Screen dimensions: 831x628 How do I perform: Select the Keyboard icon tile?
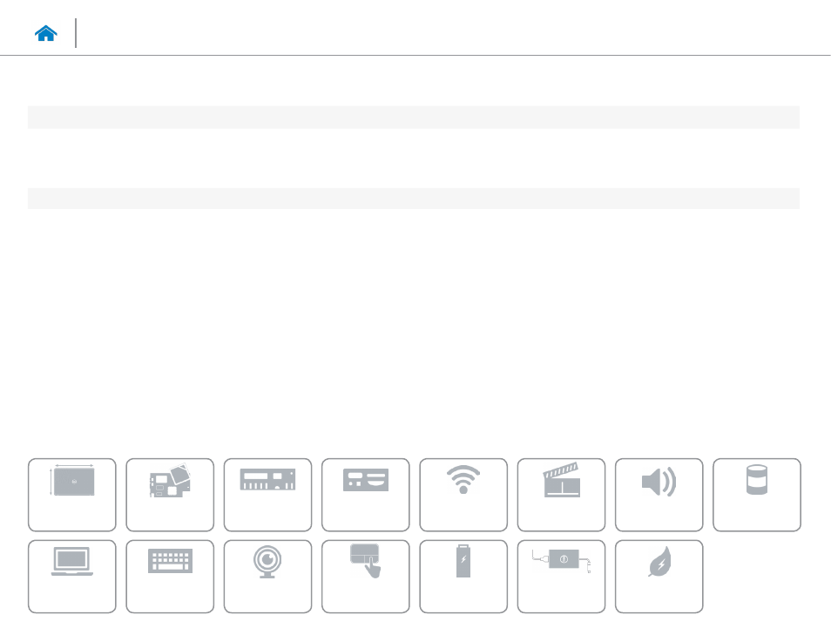170,576
